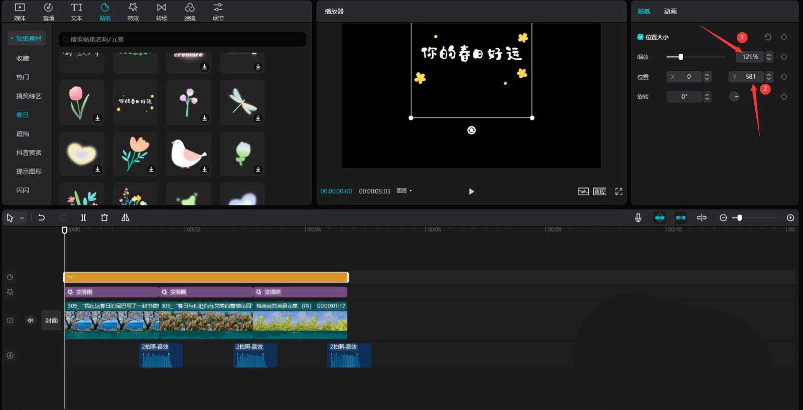Click the mirror flip icon
The width and height of the screenshot is (803, 410).
click(x=125, y=218)
